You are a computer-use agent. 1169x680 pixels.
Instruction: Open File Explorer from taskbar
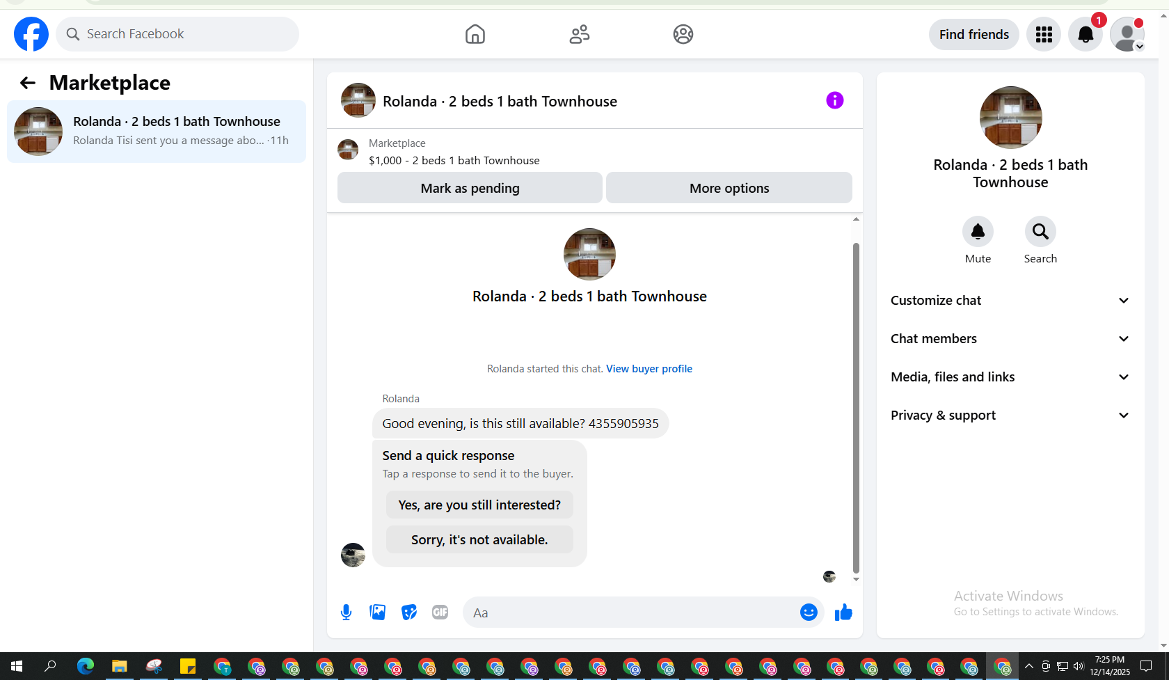[x=119, y=667]
